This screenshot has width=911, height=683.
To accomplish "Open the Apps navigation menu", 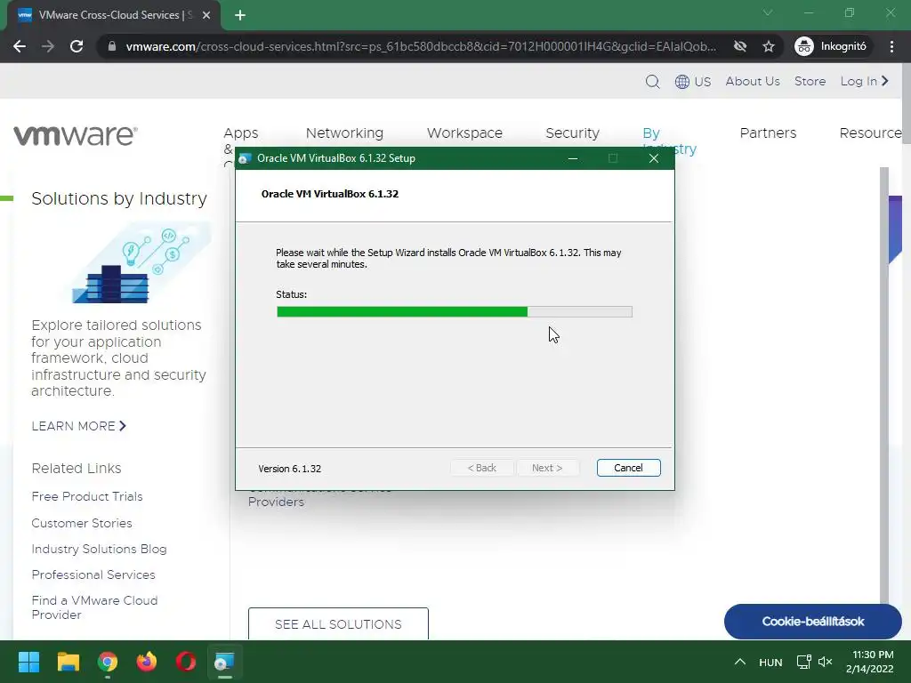I will pos(240,133).
